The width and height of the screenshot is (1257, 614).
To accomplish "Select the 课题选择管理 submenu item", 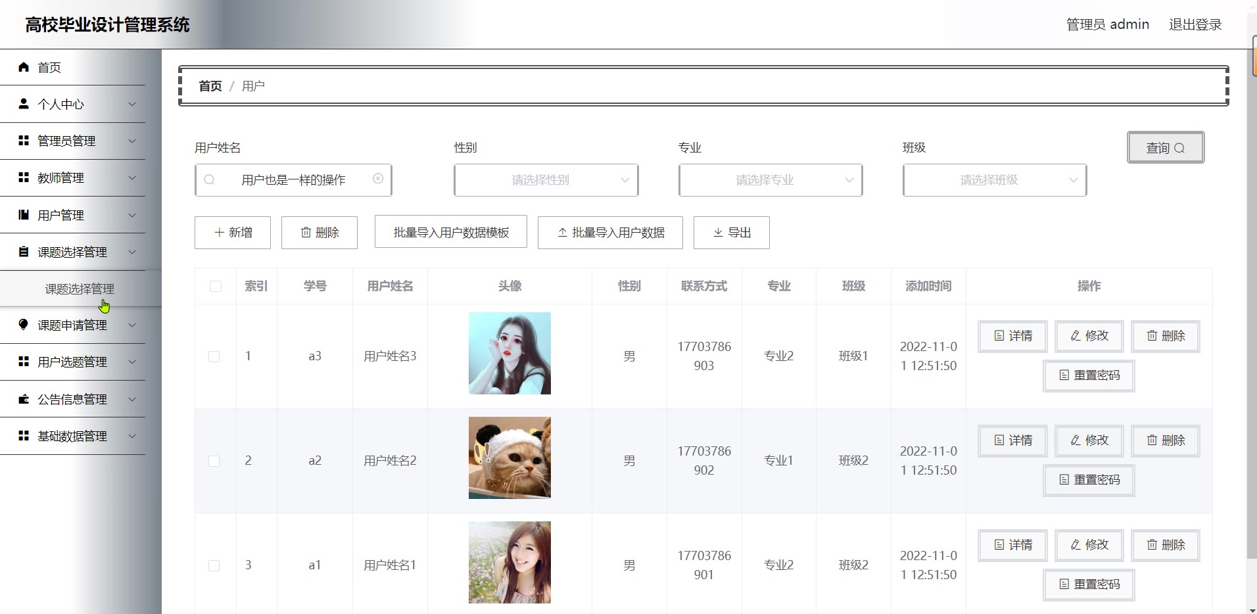I will pos(80,289).
